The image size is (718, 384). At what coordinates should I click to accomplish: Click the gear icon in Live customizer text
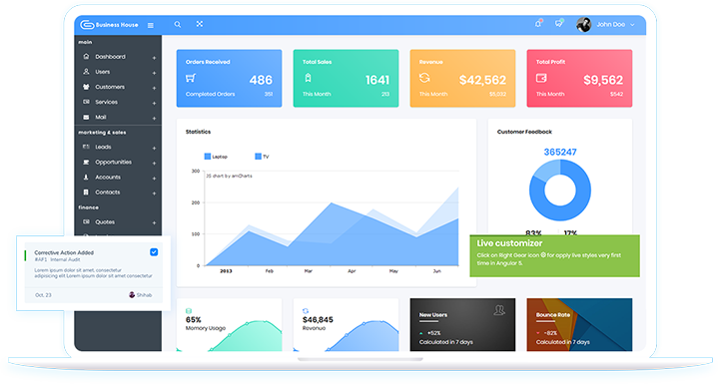pos(543,255)
